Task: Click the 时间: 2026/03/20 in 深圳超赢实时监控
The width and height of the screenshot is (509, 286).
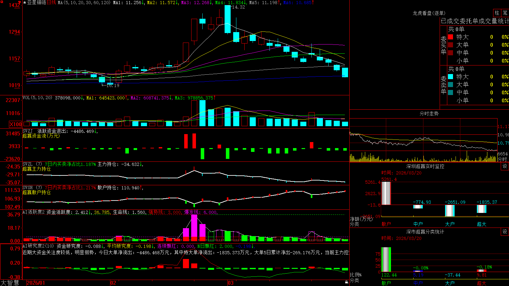Action: point(401,173)
